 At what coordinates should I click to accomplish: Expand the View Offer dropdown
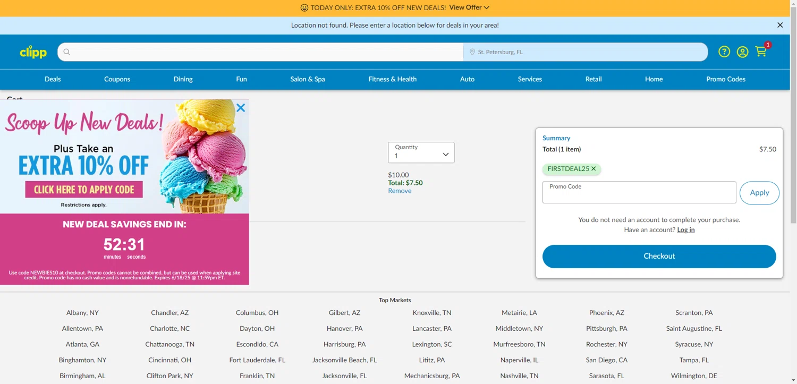point(469,7)
